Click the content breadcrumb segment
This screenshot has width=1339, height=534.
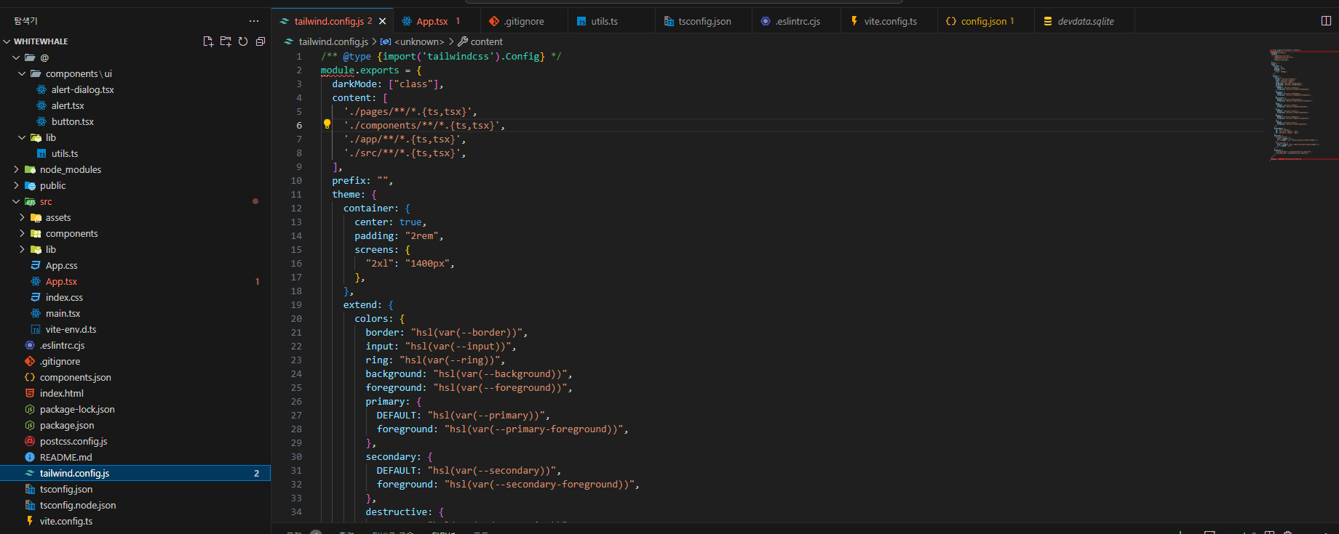pyautogui.click(x=486, y=41)
